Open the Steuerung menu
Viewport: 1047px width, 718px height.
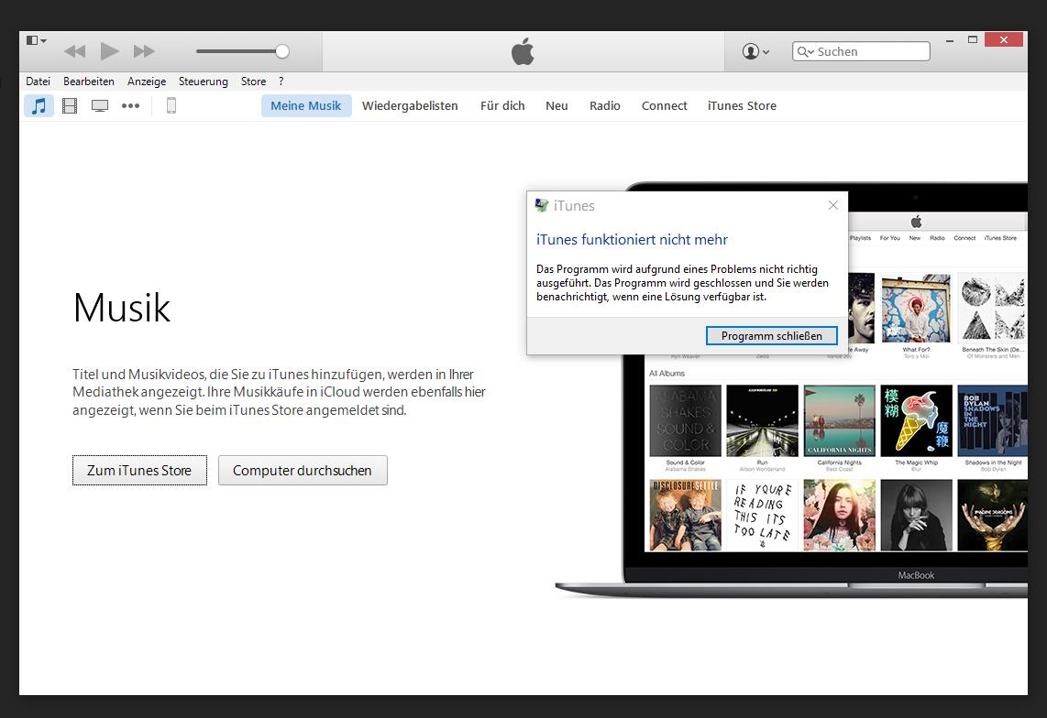pyautogui.click(x=203, y=82)
